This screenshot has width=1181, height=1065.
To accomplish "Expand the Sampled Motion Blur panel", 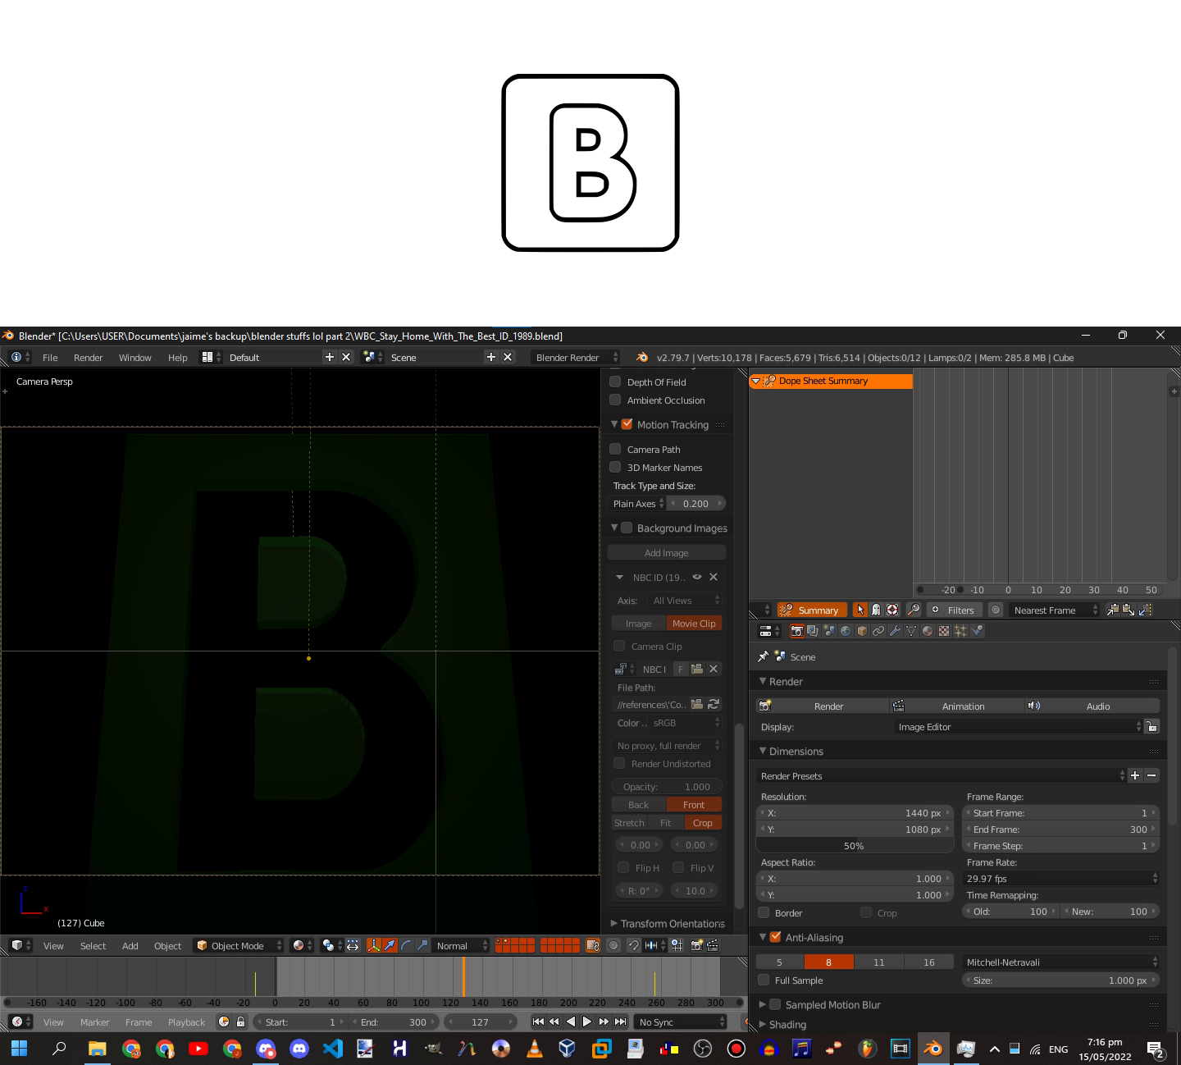I will point(763,1004).
